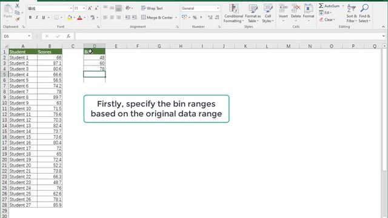Click the Accounting Number Format icon
This screenshot has width=388, height=218.
coord(184,18)
